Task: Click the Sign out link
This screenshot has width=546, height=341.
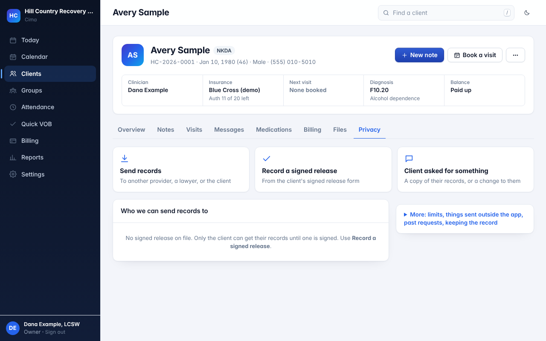Action: click(55, 332)
